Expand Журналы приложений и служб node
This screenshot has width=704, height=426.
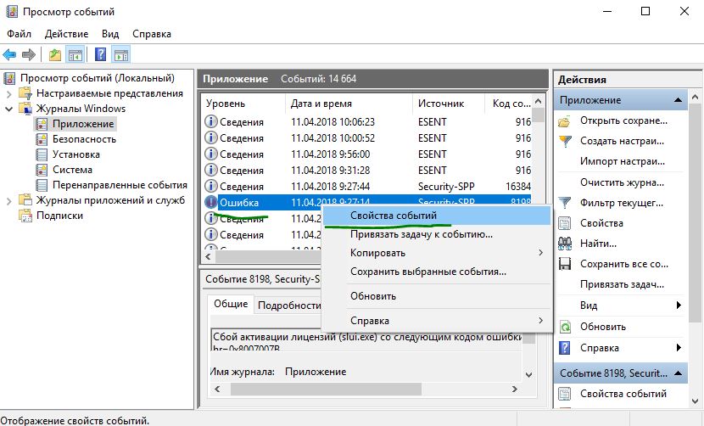tap(9, 201)
